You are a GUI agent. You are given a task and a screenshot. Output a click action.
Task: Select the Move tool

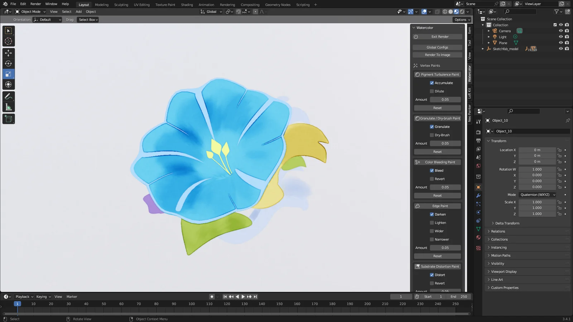coord(9,53)
